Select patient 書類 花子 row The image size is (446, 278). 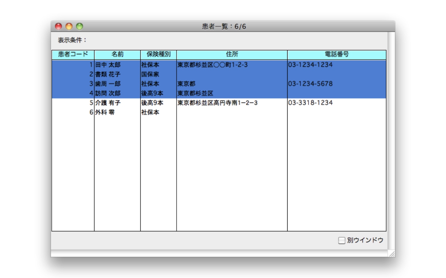click(x=108, y=75)
